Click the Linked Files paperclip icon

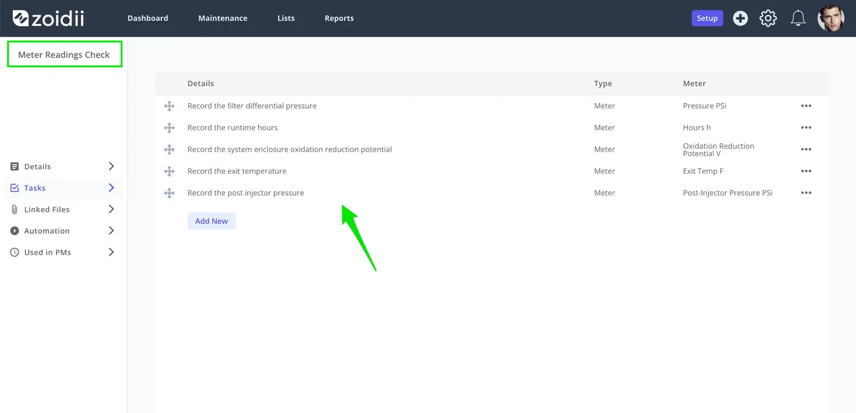tap(15, 209)
